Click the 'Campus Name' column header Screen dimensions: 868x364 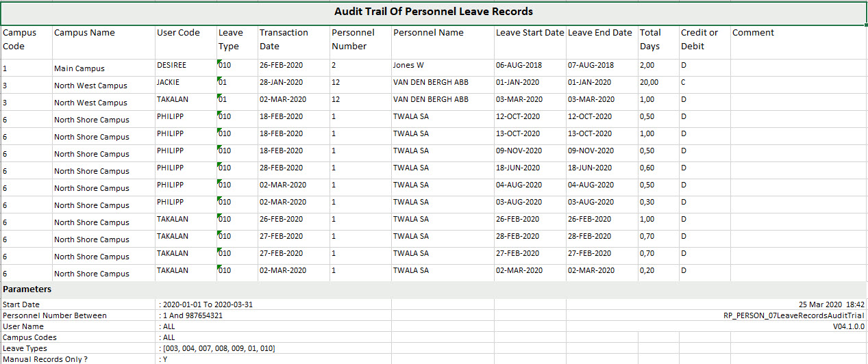click(x=84, y=33)
